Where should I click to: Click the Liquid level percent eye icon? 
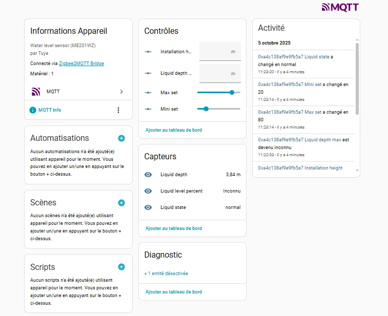click(x=148, y=191)
